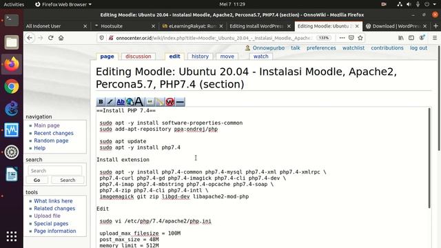
Task: Go back with Firefox back arrow
Action: [30, 38]
